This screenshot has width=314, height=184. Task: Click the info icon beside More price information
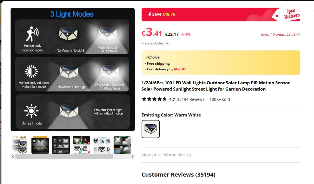(x=189, y=155)
